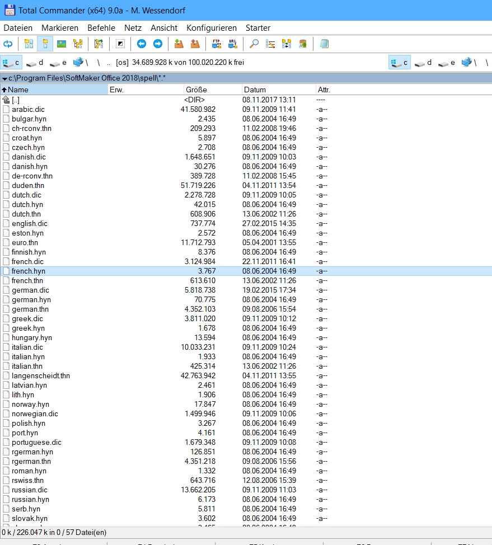This screenshot has height=545, width=492.
Task: Open the Konfigurieren menu
Action: (x=212, y=28)
